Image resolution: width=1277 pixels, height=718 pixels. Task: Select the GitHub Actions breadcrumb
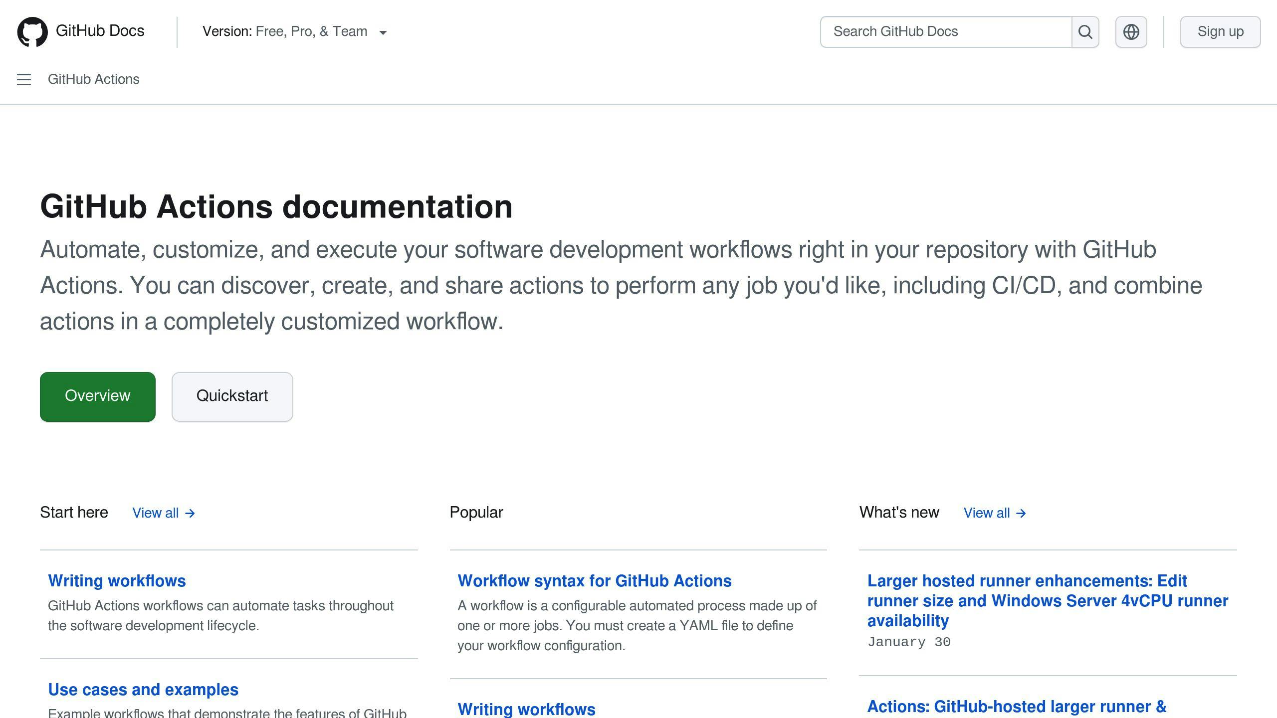click(93, 79)
